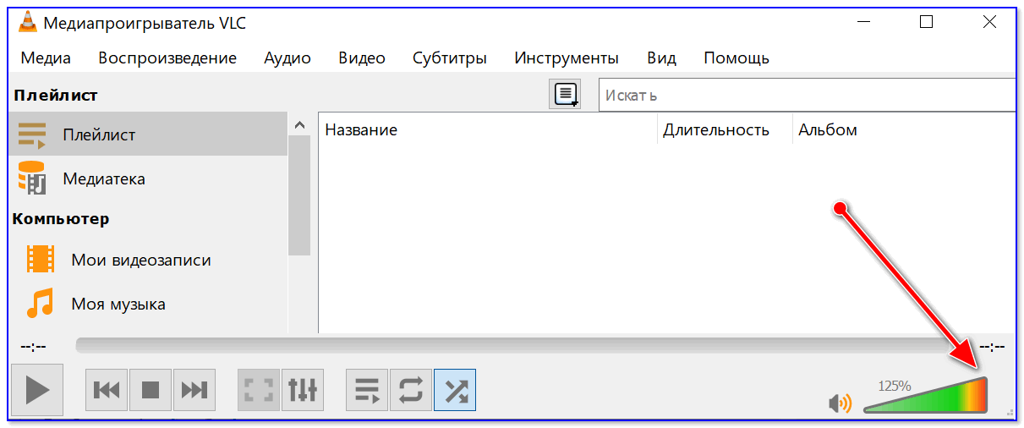Open Мои видеозаписи in the sidebar
Viewport: 1024px width, 428px height.
[x=148, y=260]
